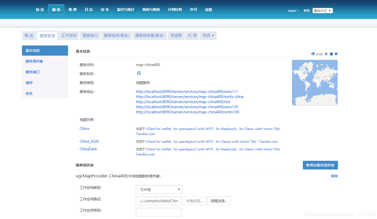377x219 pixels.
Task: Switch to the 代理 tab
Action: [x=192, y=35]
